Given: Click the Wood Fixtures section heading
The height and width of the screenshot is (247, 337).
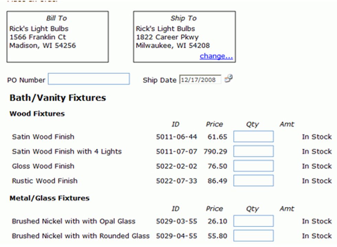Looking at the screenshot, I should pyautogui.click(x=37, y=114).
